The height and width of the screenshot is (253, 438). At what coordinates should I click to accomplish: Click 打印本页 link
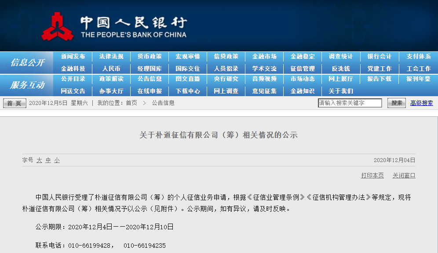click(372, 175)
